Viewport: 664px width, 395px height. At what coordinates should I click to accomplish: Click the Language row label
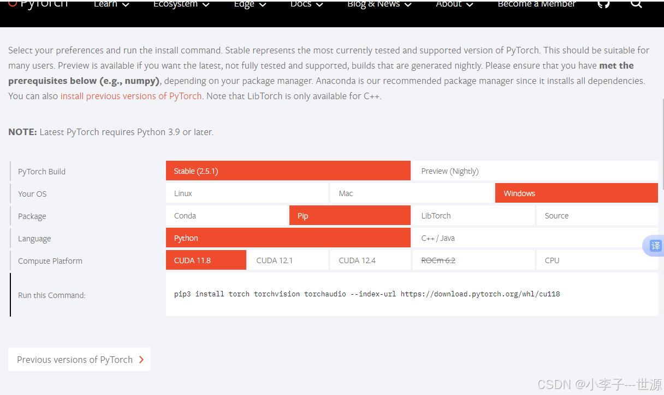click(34, 238)
